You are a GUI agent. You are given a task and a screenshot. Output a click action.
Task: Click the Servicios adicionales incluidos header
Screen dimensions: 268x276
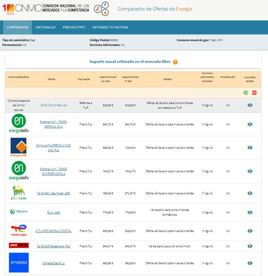(x=207, y=77)
